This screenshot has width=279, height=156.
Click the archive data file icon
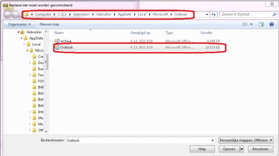tap(57, 41)
